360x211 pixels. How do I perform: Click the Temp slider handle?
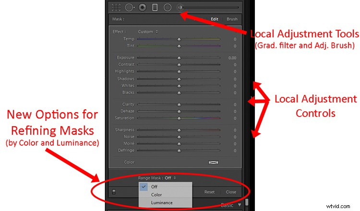(179, 39)
